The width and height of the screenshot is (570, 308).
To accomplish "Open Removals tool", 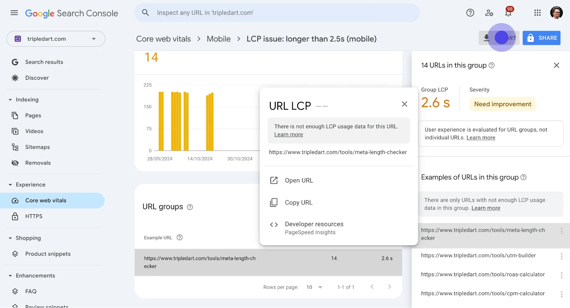I will 38,163.
